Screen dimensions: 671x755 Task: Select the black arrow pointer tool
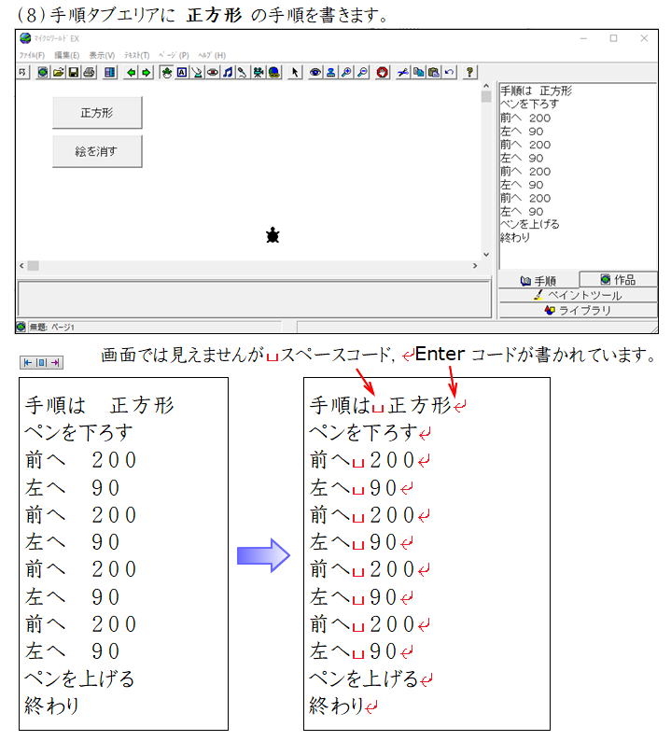point(295,72)
